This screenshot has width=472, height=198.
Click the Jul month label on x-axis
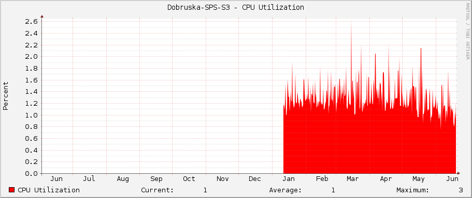click(90, 179)
